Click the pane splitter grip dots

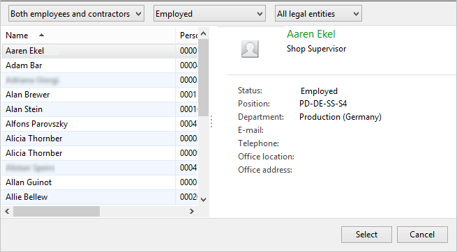211,122
